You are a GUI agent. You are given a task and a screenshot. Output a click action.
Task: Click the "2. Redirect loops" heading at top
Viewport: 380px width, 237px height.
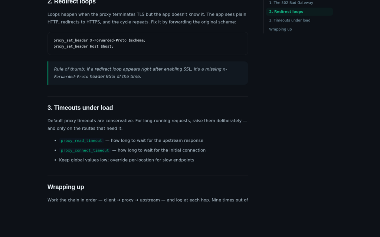tap(72, 2)
